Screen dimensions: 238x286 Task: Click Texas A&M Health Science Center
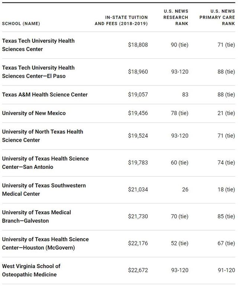[45, 94]
